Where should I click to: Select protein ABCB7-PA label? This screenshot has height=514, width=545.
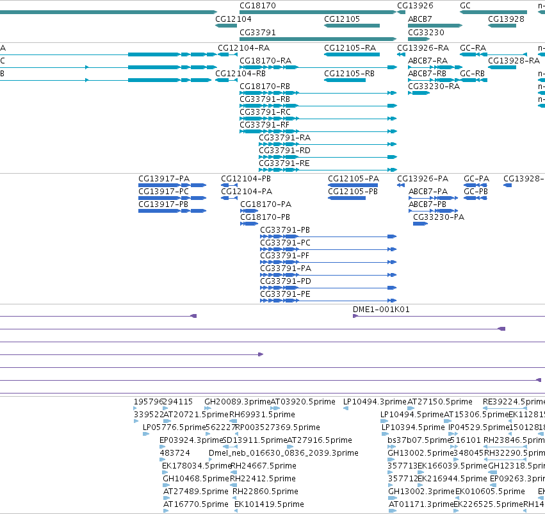[428, 192]
